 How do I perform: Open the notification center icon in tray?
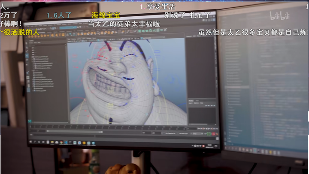pos(216,146)
